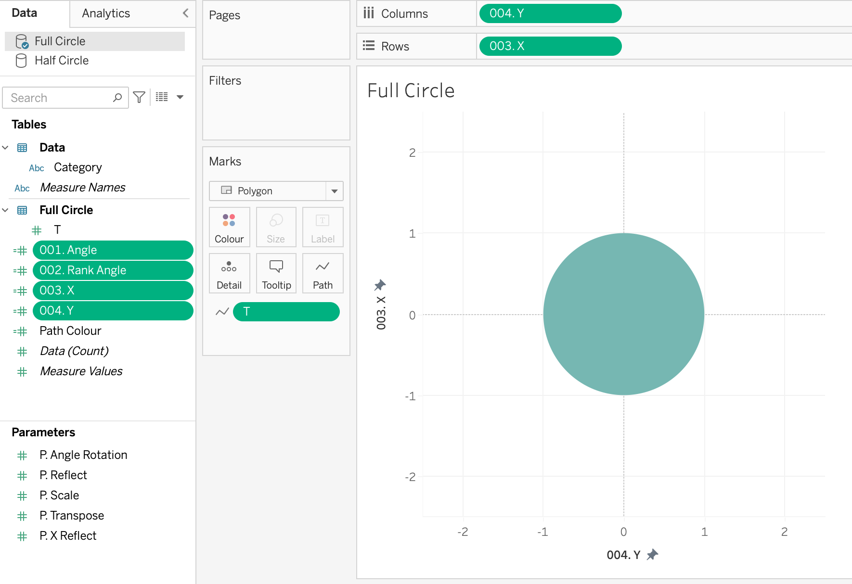Click the Tooltip marks button

pyautogui.click(x=276, y=273)
